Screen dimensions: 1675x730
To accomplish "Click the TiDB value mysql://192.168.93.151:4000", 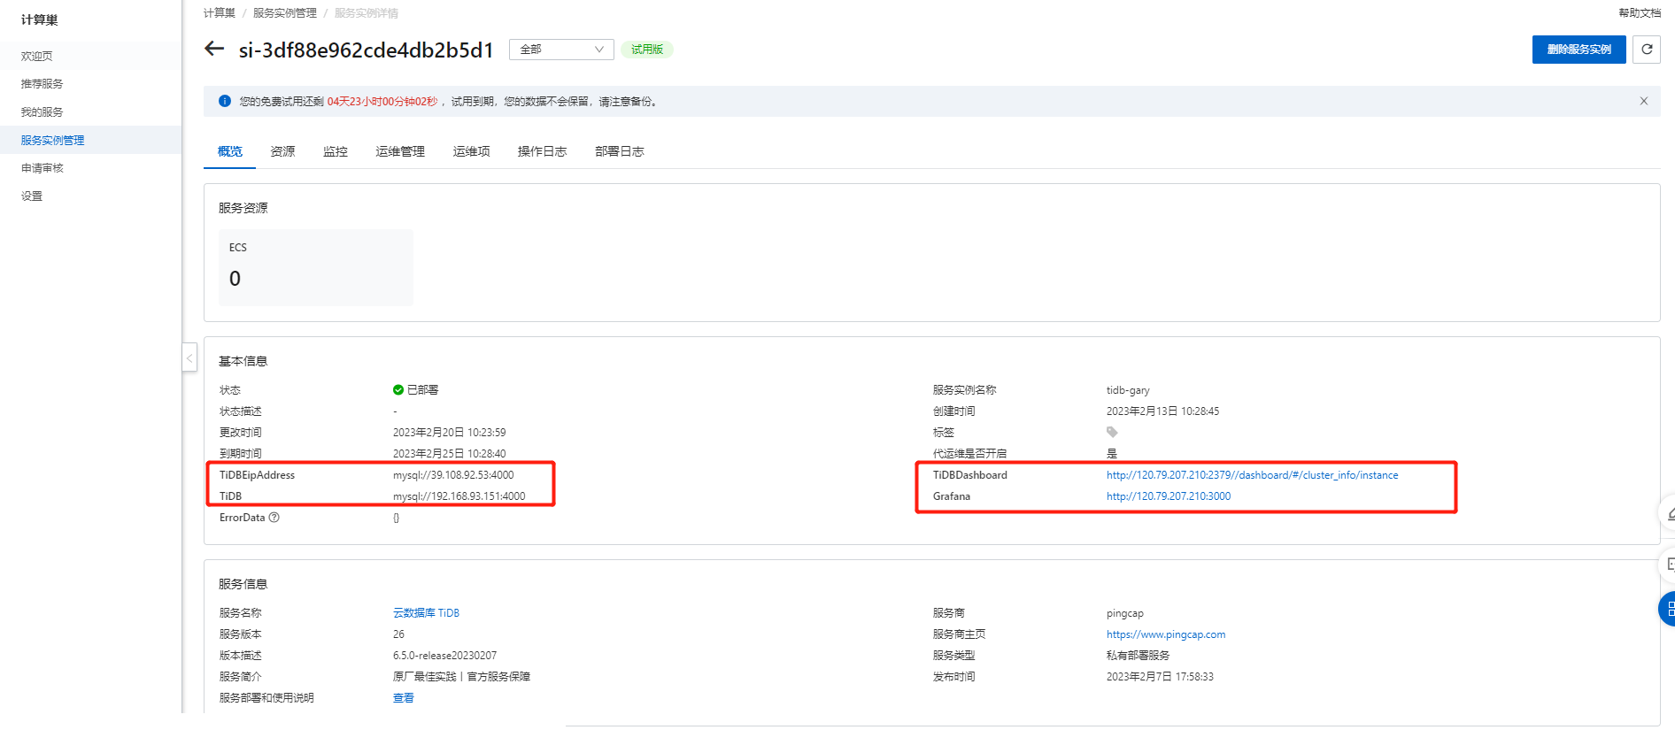I will click(459, 496).
